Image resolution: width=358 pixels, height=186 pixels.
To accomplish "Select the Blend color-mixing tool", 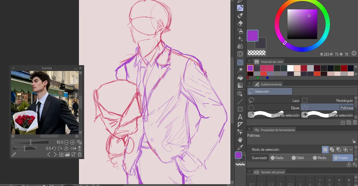I will [240, 46].
